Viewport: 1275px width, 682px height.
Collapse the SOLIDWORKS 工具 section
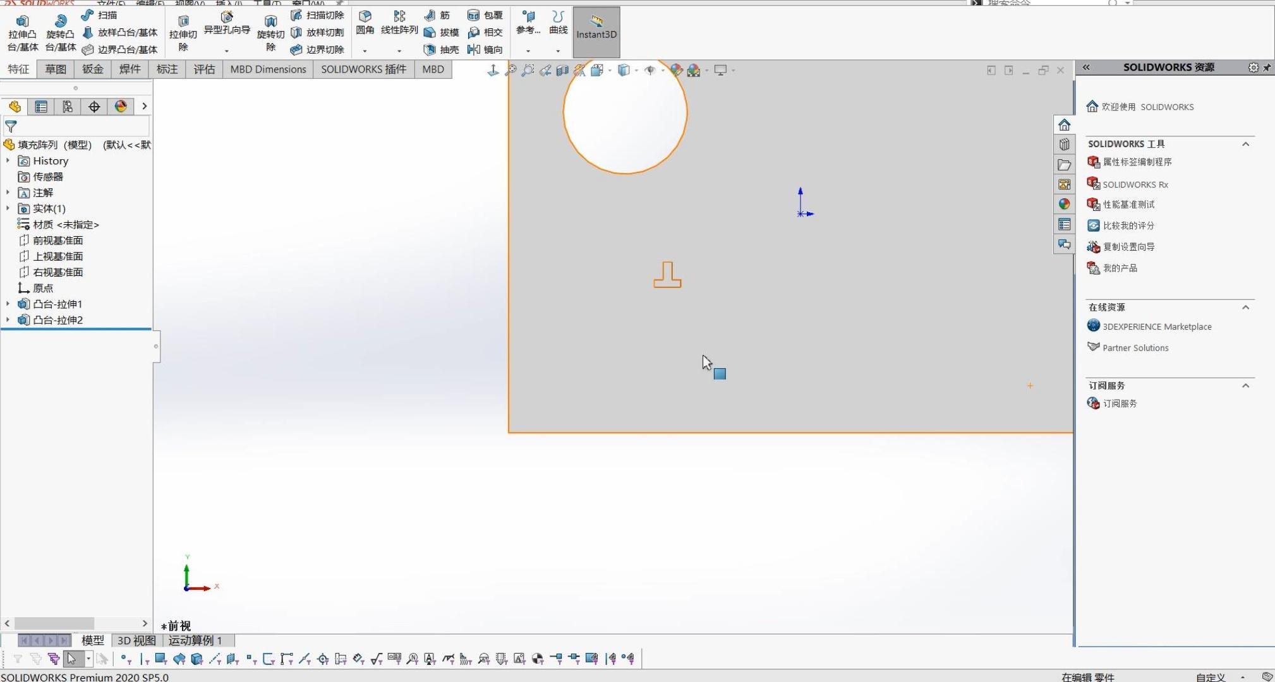point(1245,144)
